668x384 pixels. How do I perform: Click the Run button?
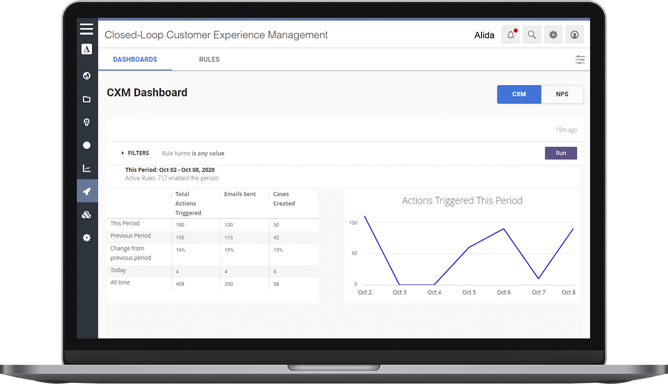click(x=561, y=153)
